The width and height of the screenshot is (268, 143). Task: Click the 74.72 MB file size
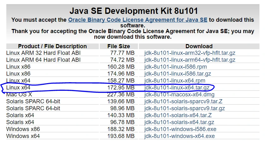pyautogui.click(x=122, y=60)
